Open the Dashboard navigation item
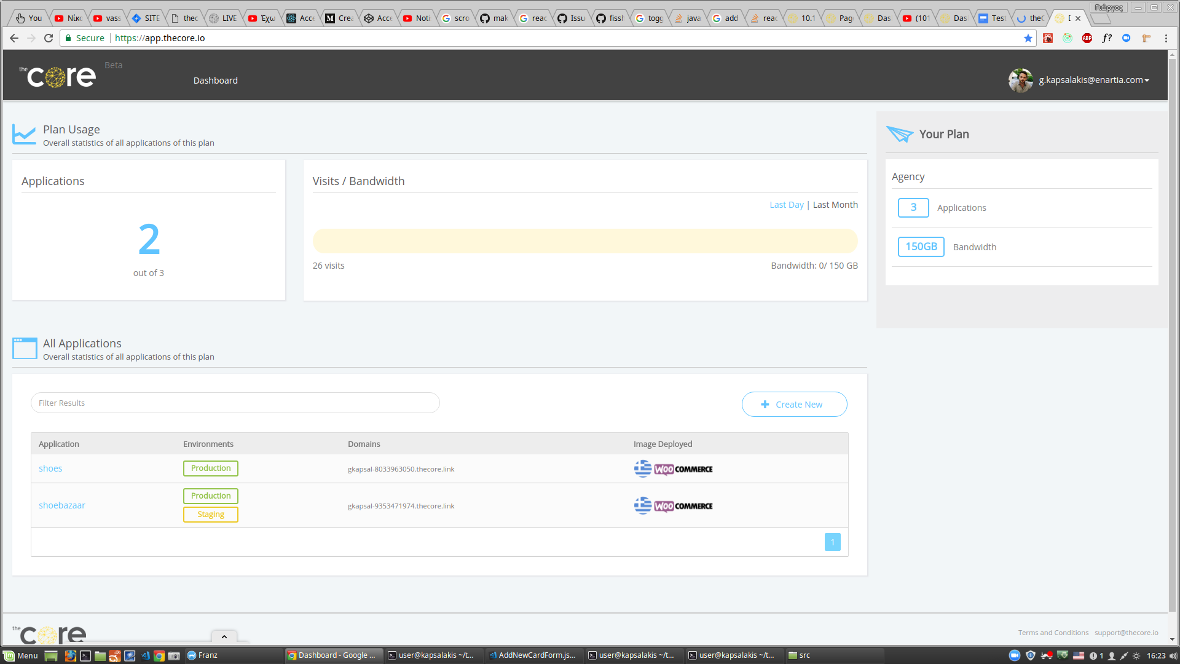This screenshot has width=1180, height=664. [x=215, y=81]
